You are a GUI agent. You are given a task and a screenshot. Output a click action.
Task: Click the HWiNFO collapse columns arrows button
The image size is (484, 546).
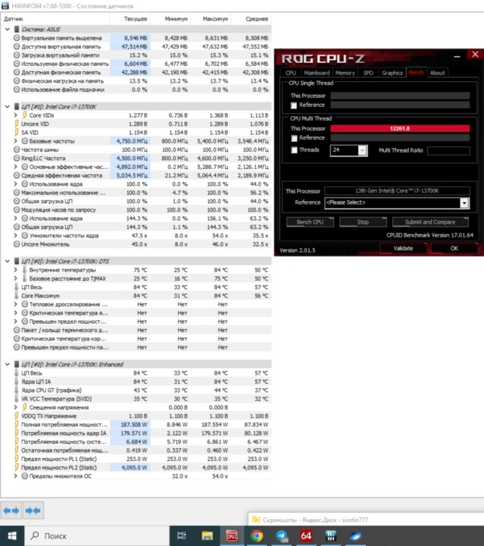click(33, 510)
